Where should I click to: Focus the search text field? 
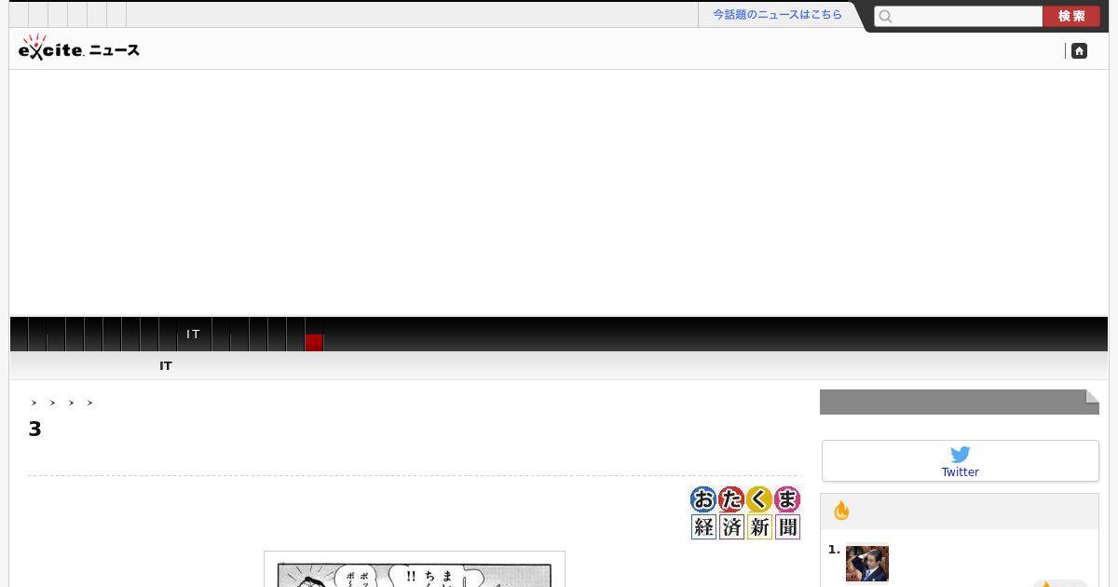(959, 16)
